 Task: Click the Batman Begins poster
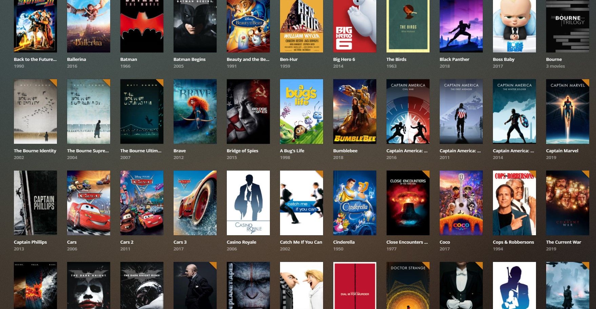pos(195,26)
